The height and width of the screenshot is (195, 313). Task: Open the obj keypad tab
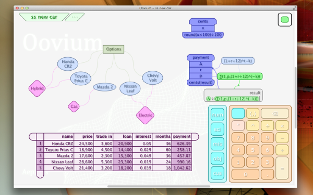tap(218, 159)
